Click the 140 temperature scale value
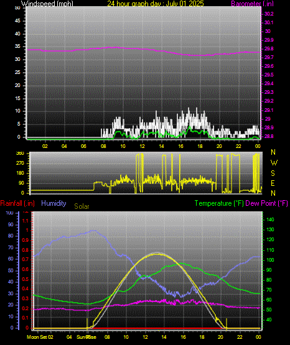290x345 pixels. tap(270, 219)
